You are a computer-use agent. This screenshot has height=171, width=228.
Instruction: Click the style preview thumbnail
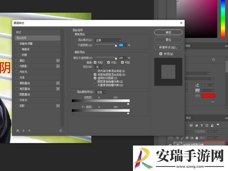point(168,72)
